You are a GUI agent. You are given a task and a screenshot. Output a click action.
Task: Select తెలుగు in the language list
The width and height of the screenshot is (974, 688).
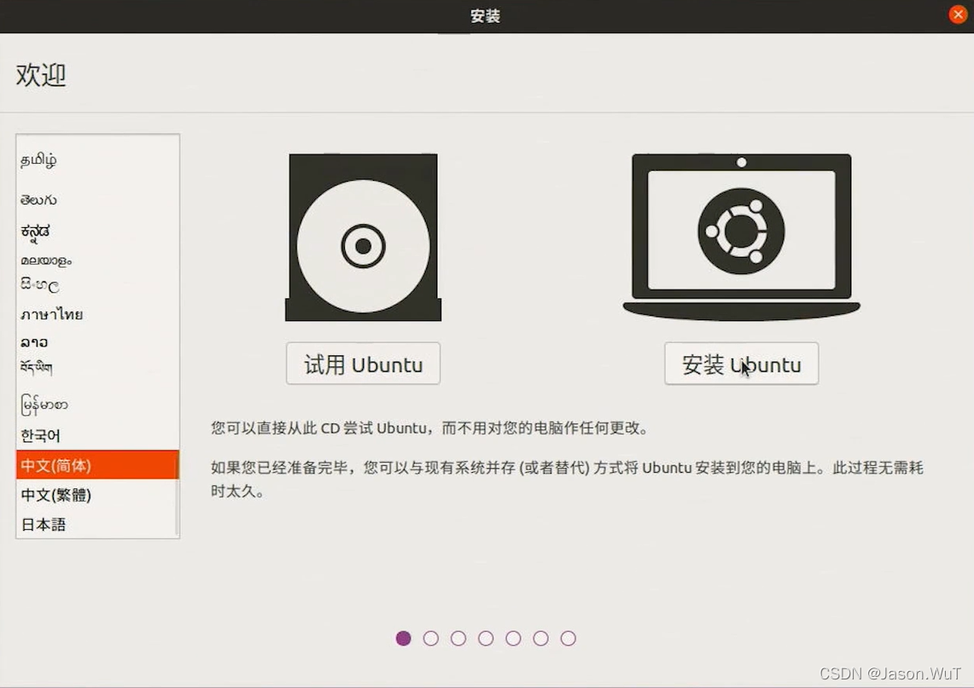pyautogui.click(x=97, y=200)
